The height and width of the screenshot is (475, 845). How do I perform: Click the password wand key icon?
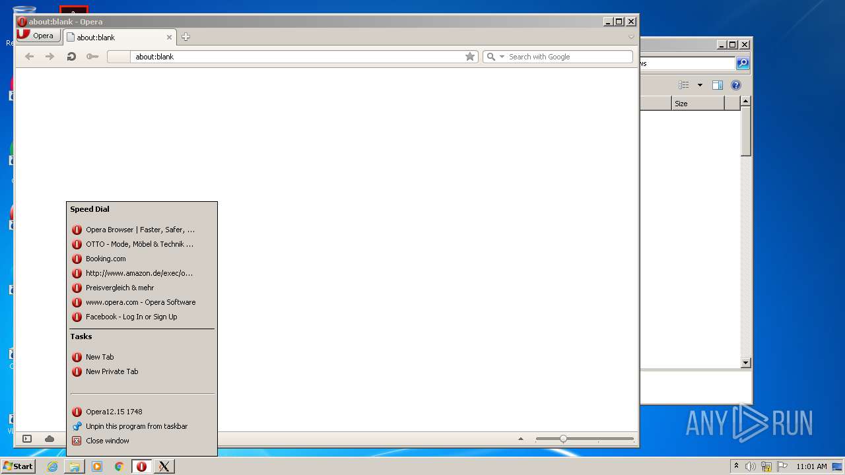[92, 57]
